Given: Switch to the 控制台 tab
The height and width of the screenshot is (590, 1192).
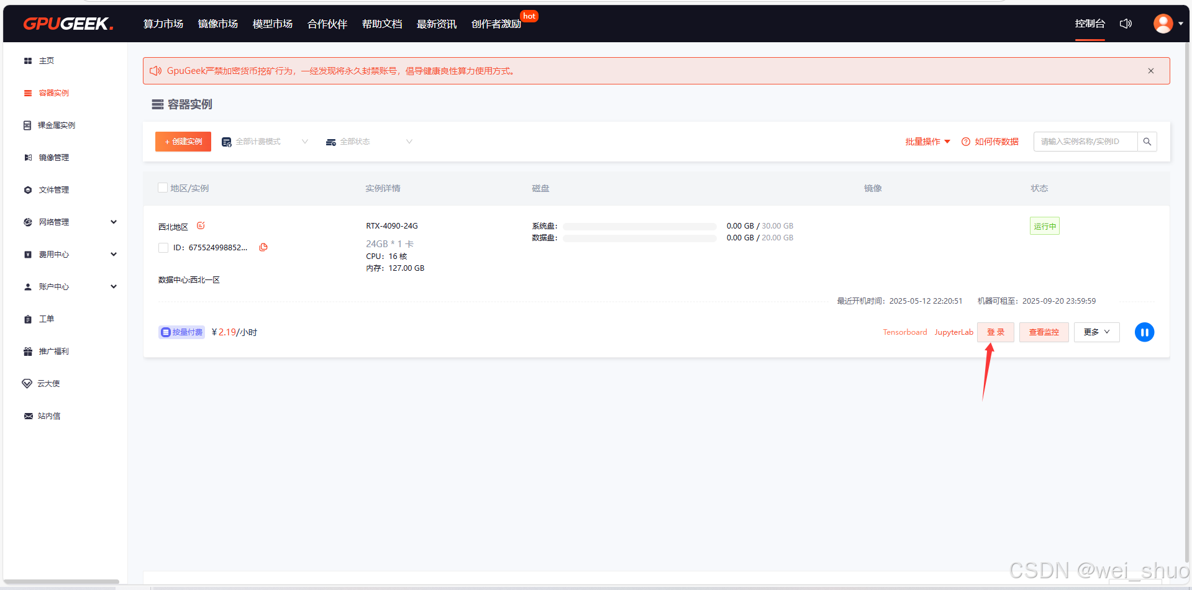Looking at the screenshot, I should (1090, 24).
